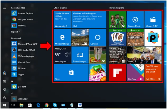Open the Xbox tile
Screen dimensions: 167x109
click(x=117, y=20)
